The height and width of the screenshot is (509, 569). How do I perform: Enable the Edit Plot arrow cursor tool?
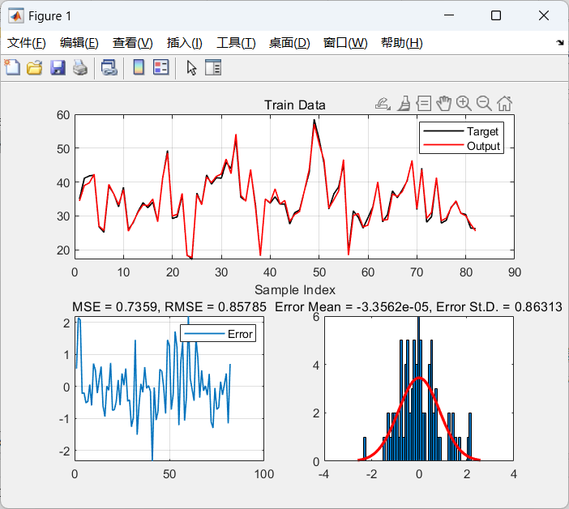coord(191,68)
